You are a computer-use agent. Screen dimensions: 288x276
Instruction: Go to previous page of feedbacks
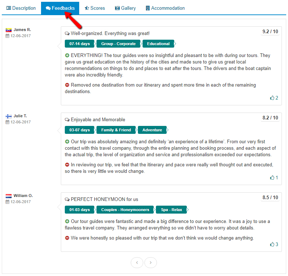(137, 263)
